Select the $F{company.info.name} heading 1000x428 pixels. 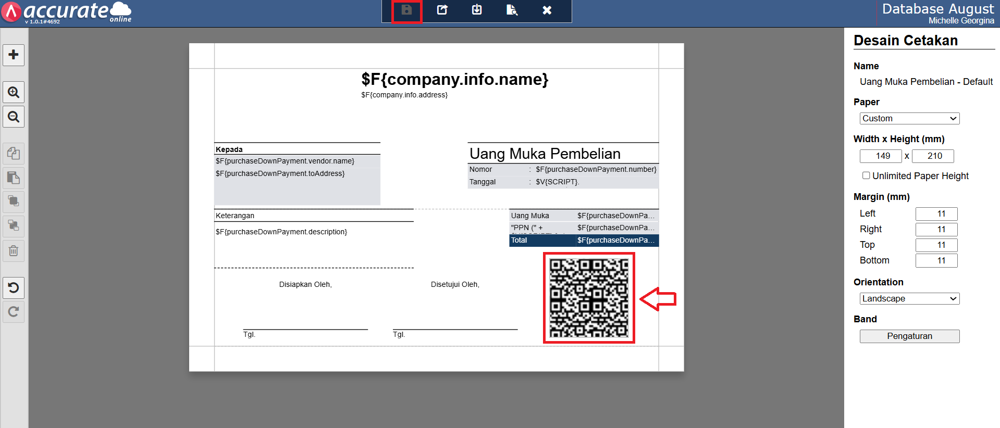pyautogui.click(x=455, y=79)
